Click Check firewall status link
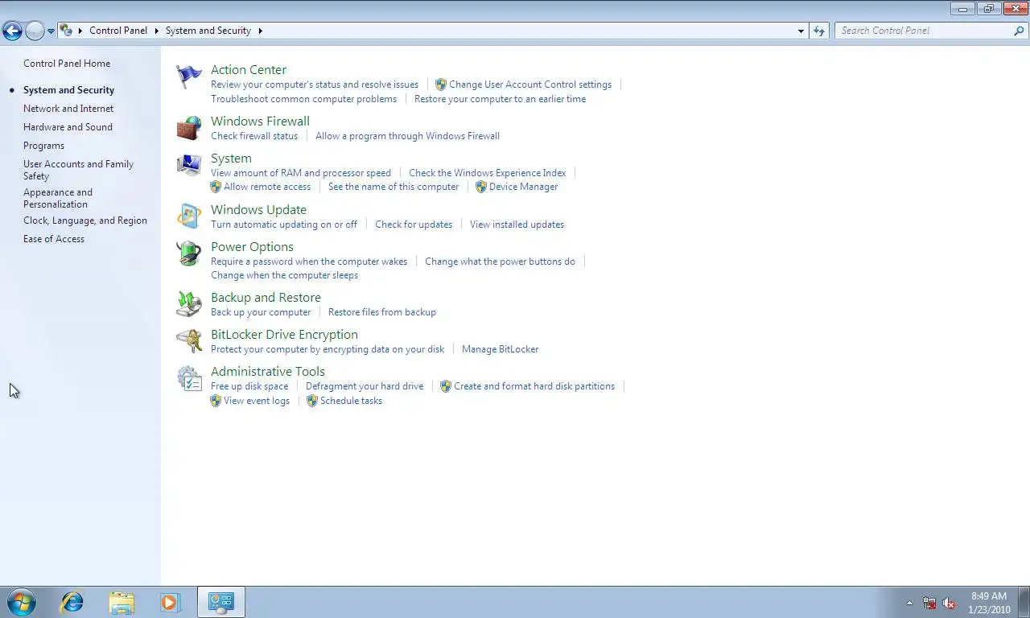Viewport: 1030px width, 618px height. (254, 136)
